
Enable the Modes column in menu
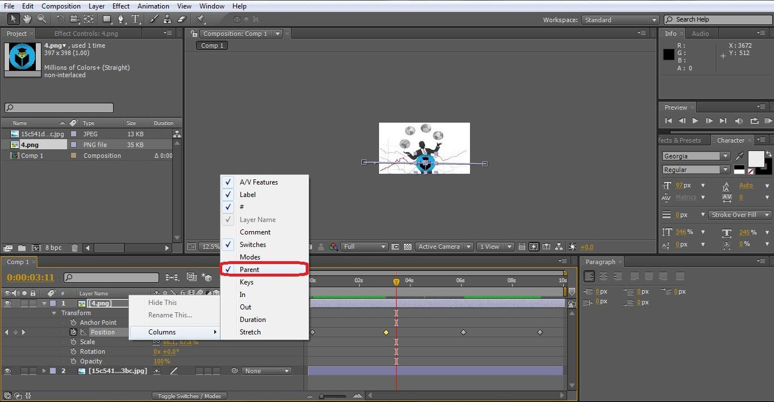coord(250,257)
